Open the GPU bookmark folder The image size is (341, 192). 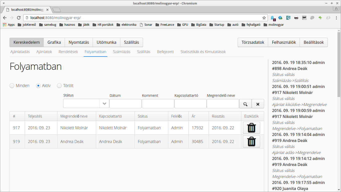(183, 25)
